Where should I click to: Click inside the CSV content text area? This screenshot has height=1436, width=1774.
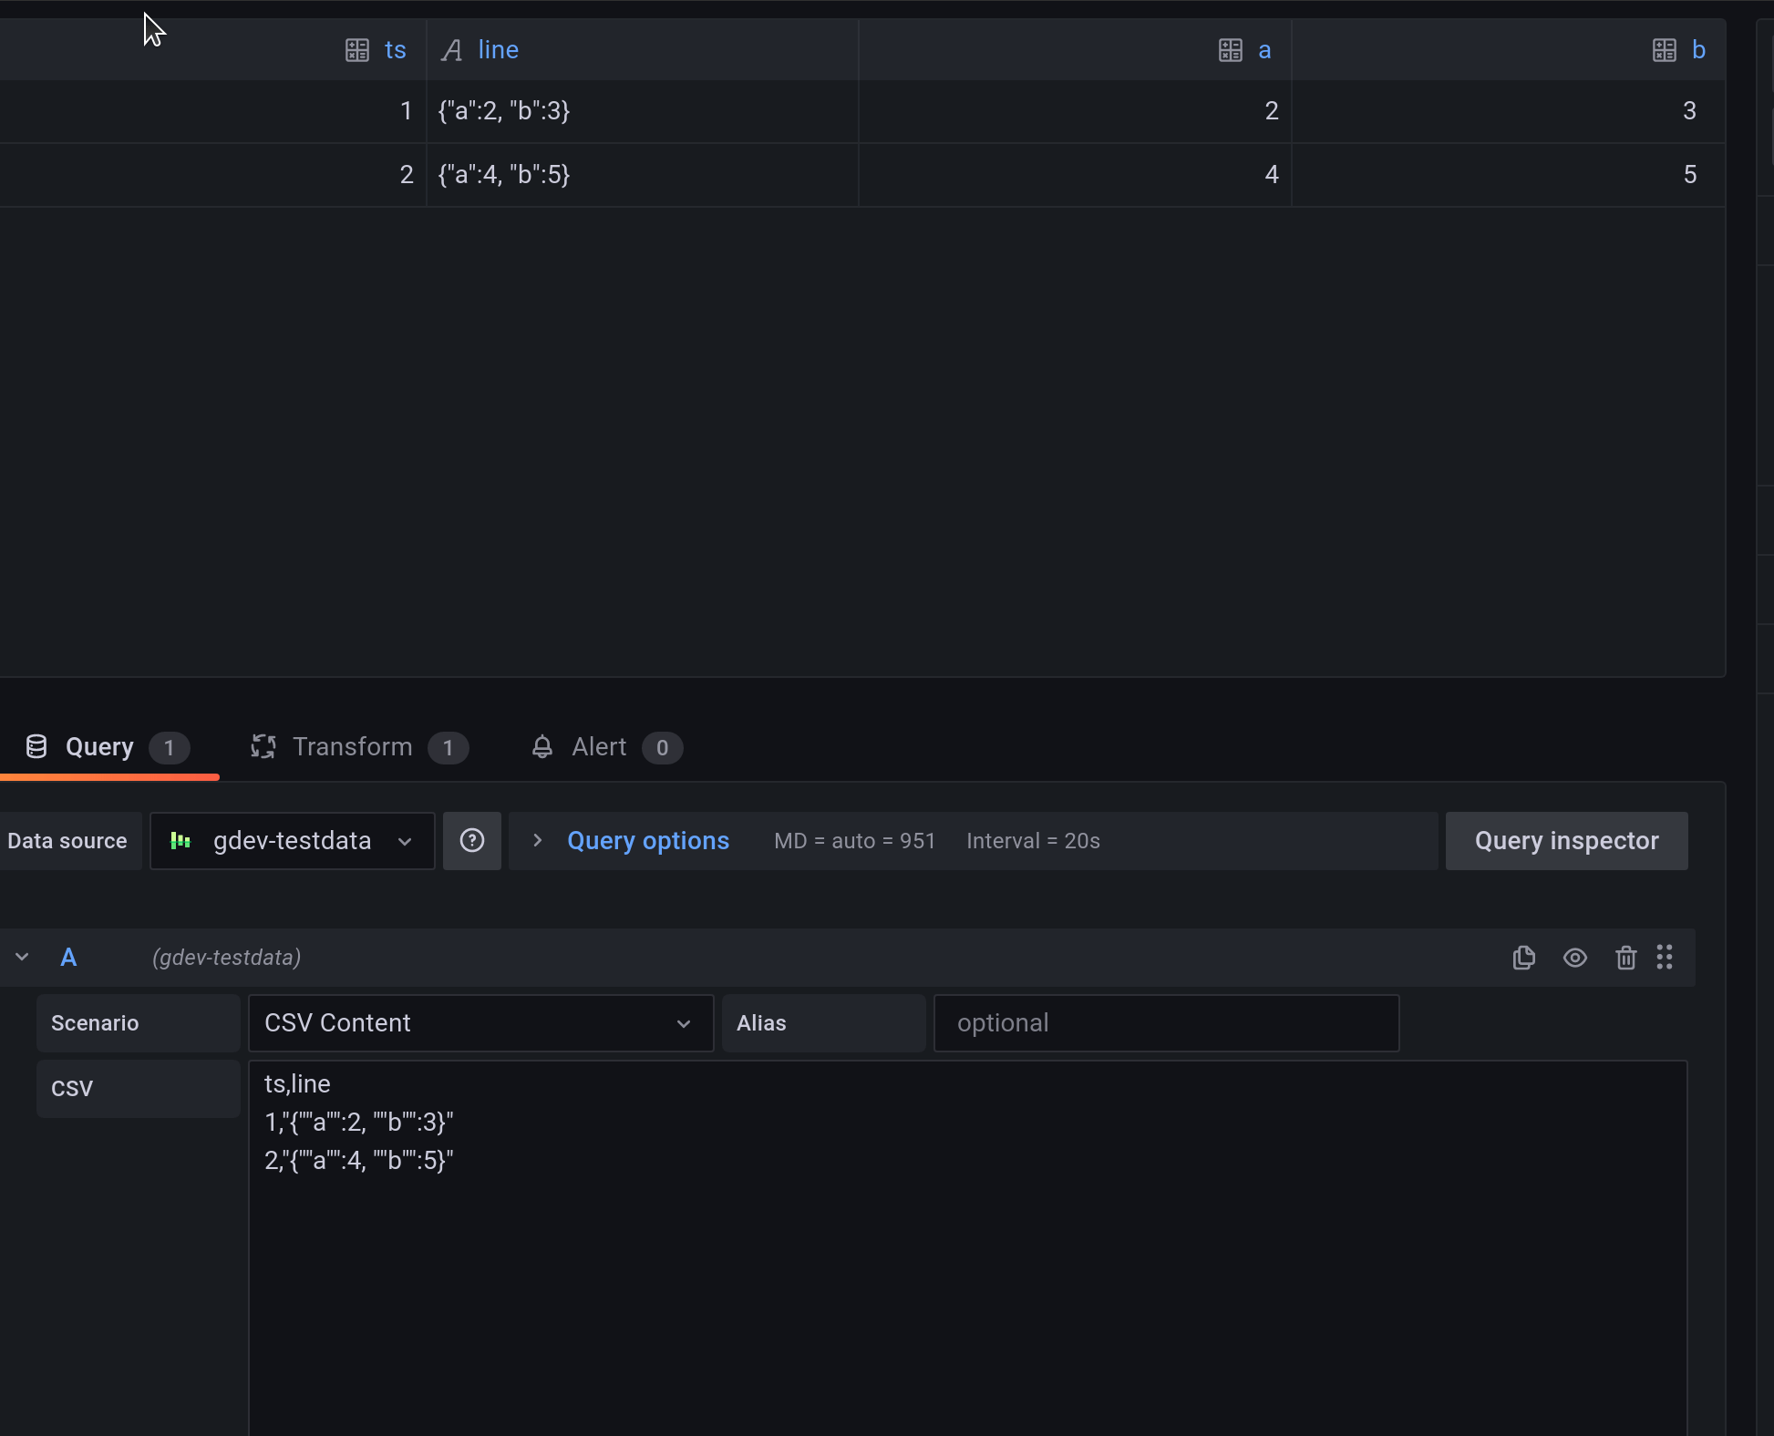(x=967, y=1247)
